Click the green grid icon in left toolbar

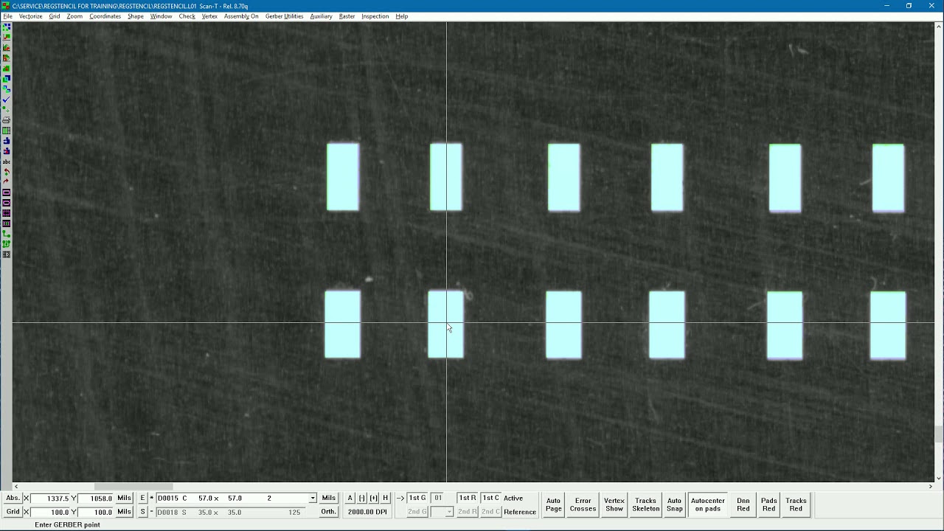click(x=7, y=131)
